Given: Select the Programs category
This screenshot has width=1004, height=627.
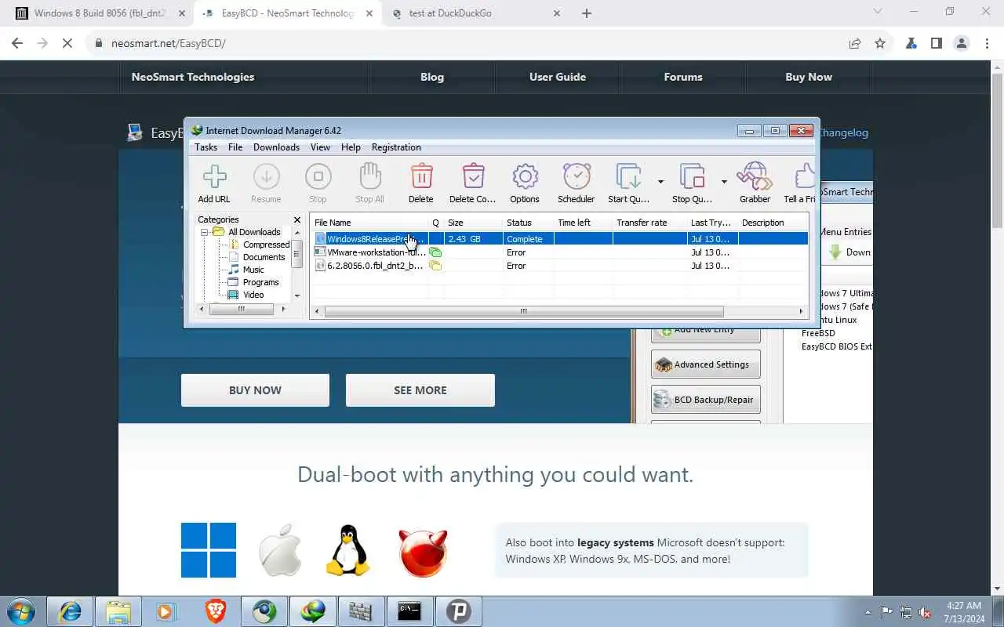Looking at the screenshot, I should click(x=260, y=282).
